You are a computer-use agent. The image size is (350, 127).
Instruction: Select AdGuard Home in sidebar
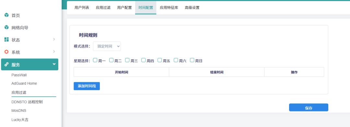click(x=24, y=83)
